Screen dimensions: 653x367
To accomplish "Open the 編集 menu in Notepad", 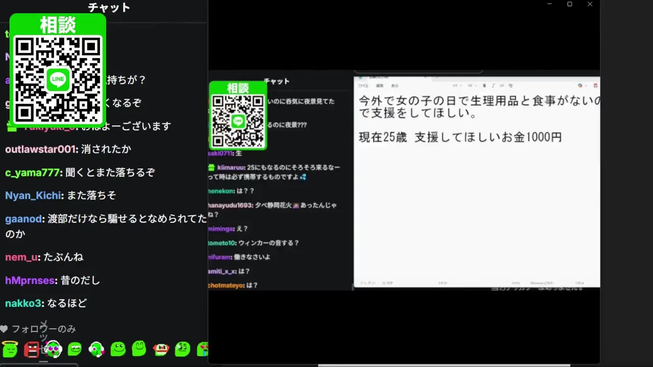I will pyautogui.click(x=380, y=86).
